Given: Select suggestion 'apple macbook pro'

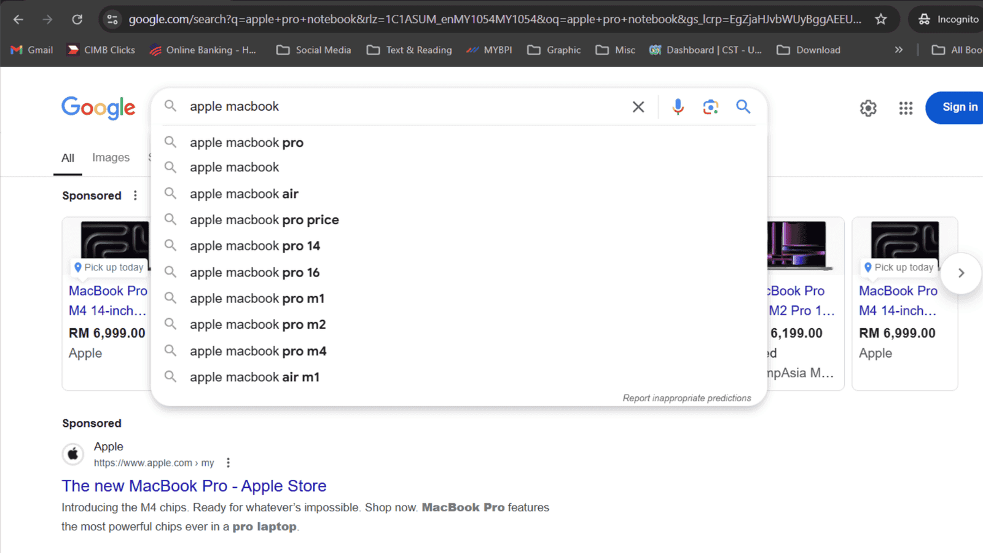Looking at the screenshot, I should coord(458,143).
